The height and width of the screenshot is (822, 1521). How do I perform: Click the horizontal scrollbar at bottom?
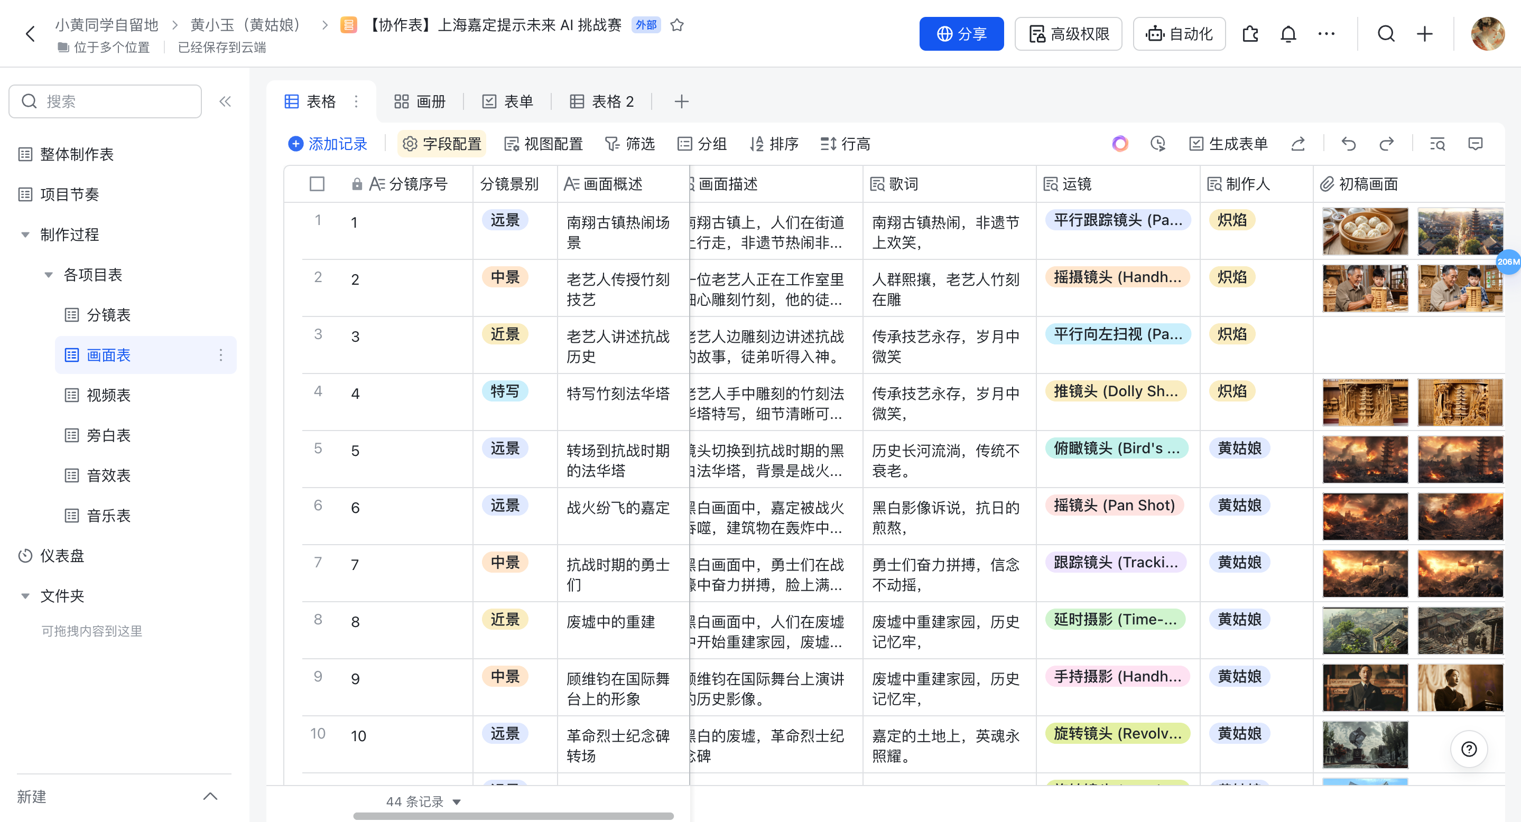point(513,816)
